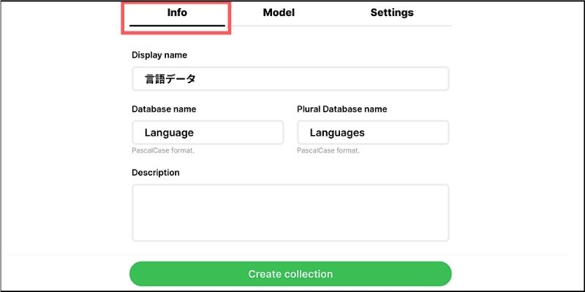Click PascalCase format hint under Languages
Image resolution: width=585 pixels, height=292 pixels.
(x=328, y=151)
